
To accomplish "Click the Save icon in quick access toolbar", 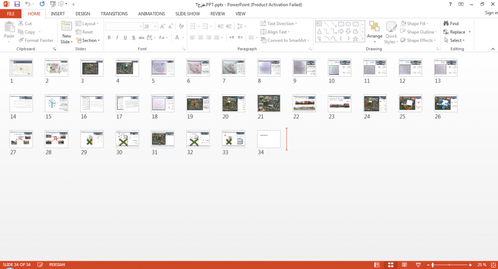I will (17, 4).
